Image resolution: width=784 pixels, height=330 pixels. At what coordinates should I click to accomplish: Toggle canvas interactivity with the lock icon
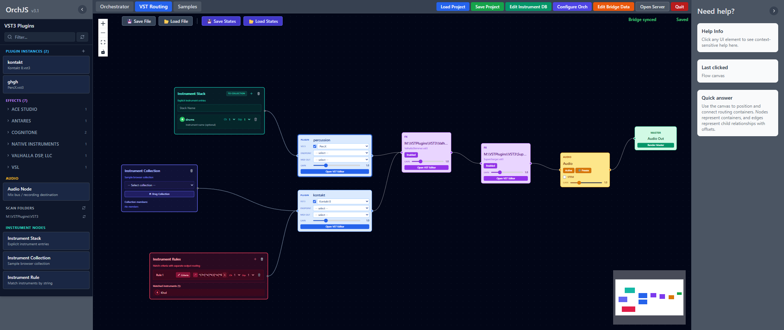103,52
